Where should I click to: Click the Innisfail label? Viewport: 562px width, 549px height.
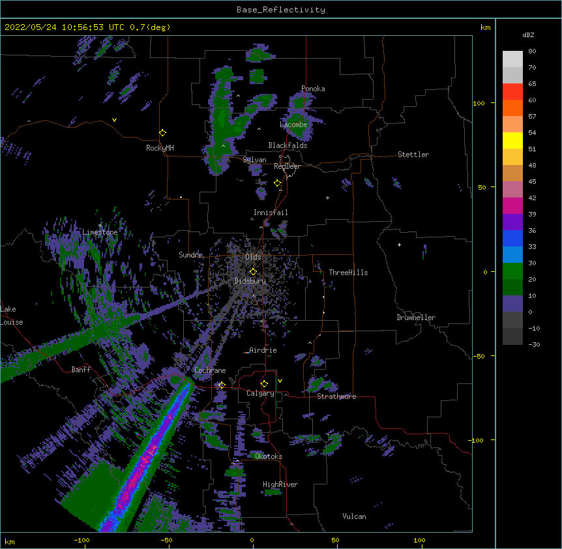(x=271, y=213)
